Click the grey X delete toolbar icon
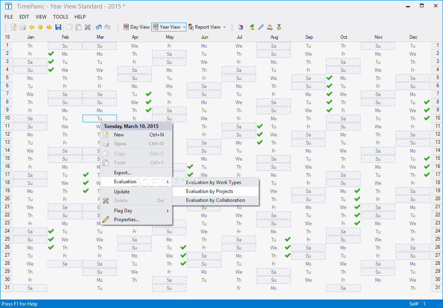 (87, 27)
